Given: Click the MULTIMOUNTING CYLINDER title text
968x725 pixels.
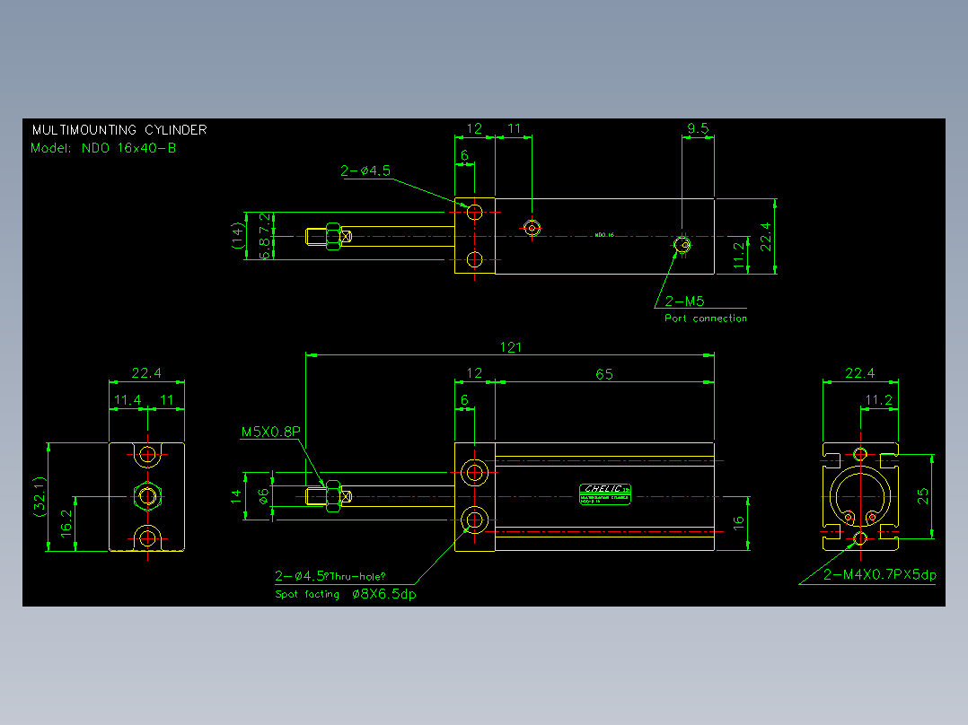Looking at the screenshot, I should [x=119, y=129].
